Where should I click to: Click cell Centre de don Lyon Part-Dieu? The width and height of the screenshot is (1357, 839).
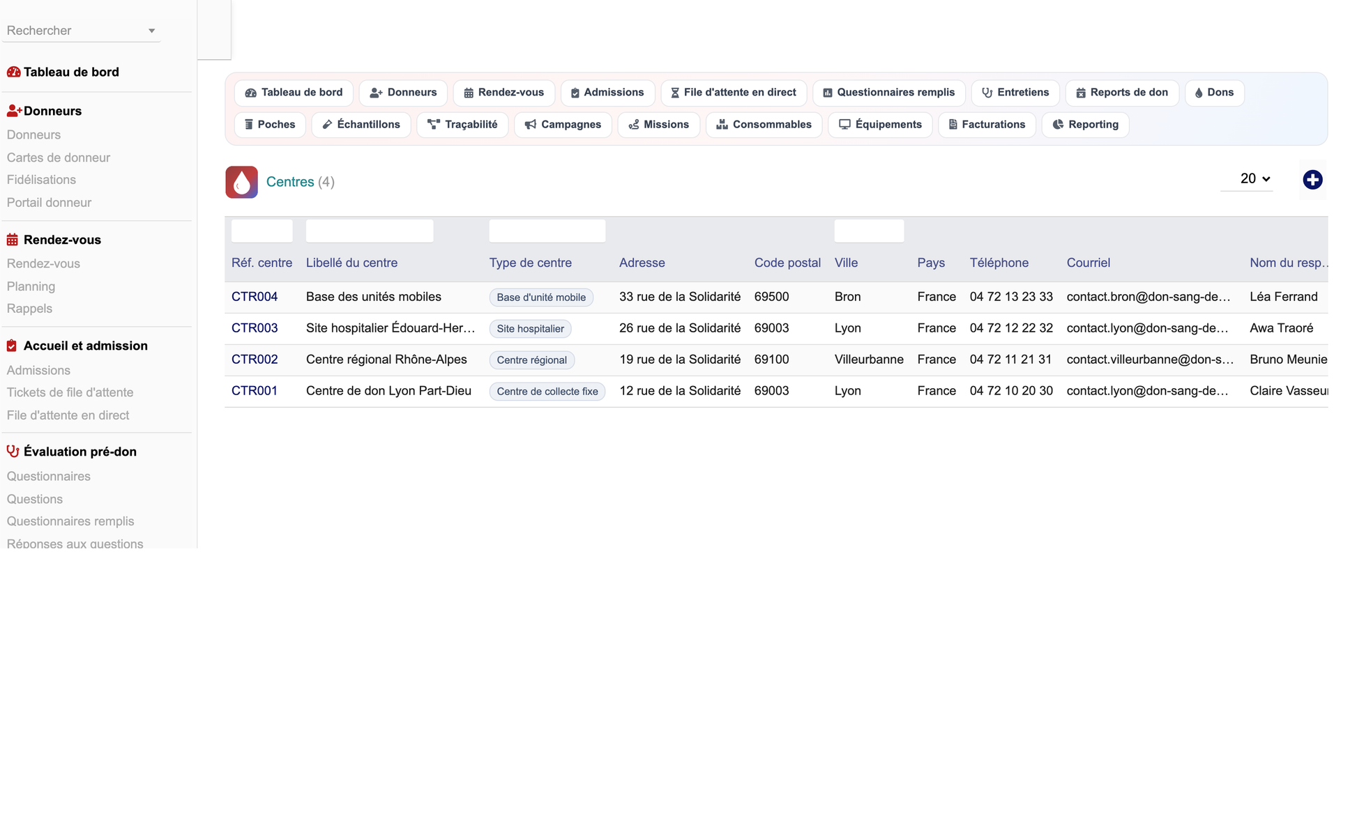click(x=388, y=391)
